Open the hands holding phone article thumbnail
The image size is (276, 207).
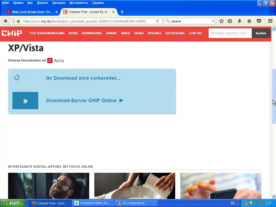point(221,186)
